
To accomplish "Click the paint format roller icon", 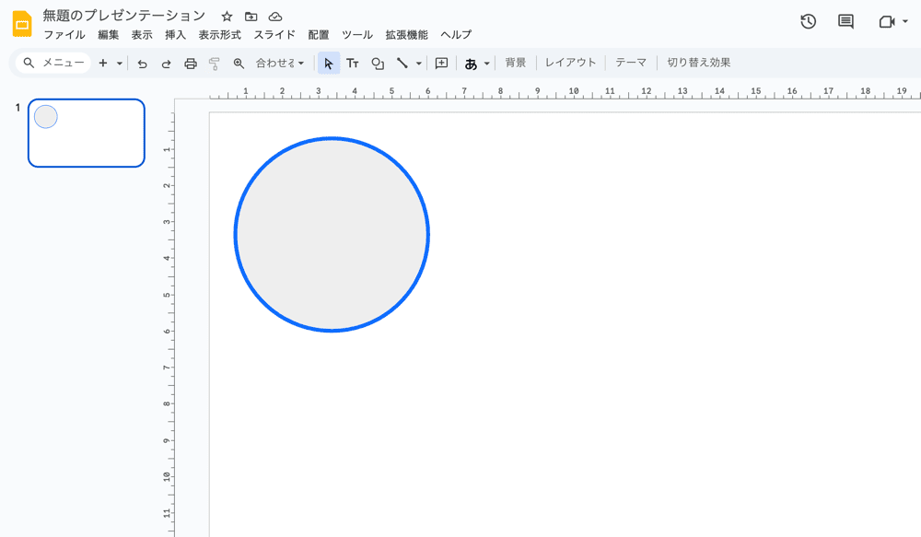I will pos(215,64).
